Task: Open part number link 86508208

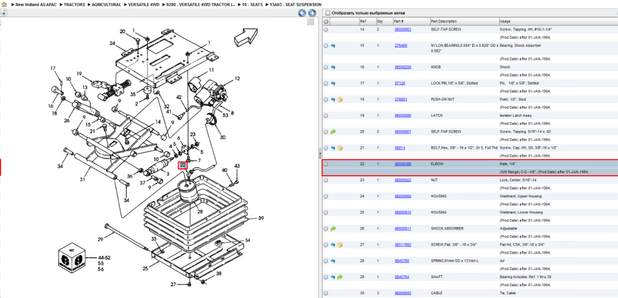Action: click(403, 67)
